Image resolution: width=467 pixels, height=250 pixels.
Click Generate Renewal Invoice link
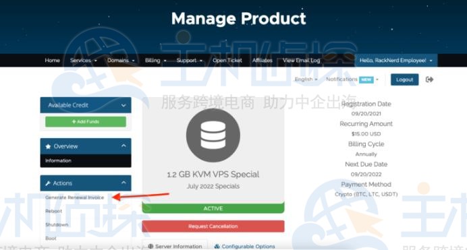[x=74, y=197]
